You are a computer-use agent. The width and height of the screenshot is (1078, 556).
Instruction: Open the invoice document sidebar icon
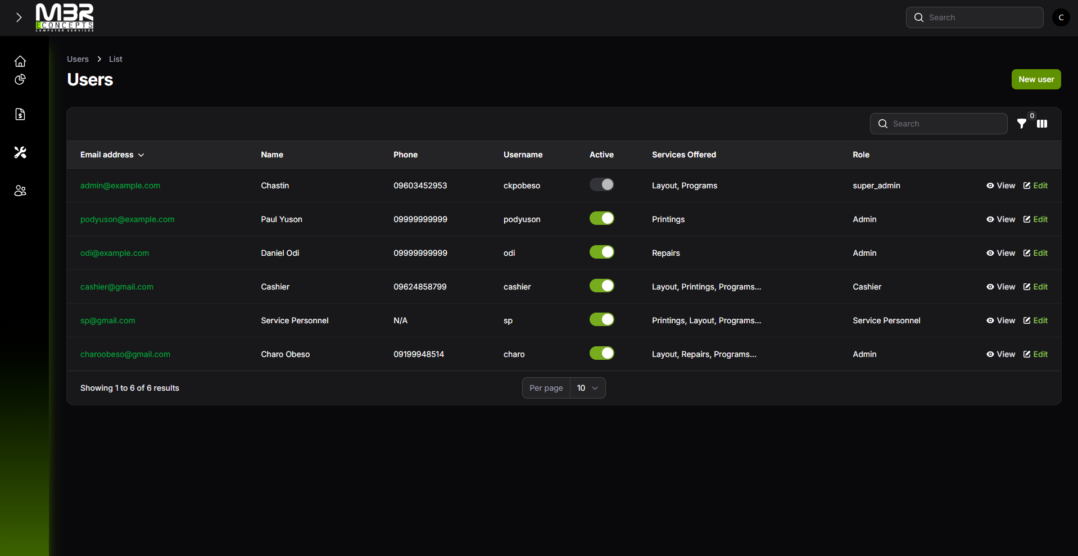[20, 115]
